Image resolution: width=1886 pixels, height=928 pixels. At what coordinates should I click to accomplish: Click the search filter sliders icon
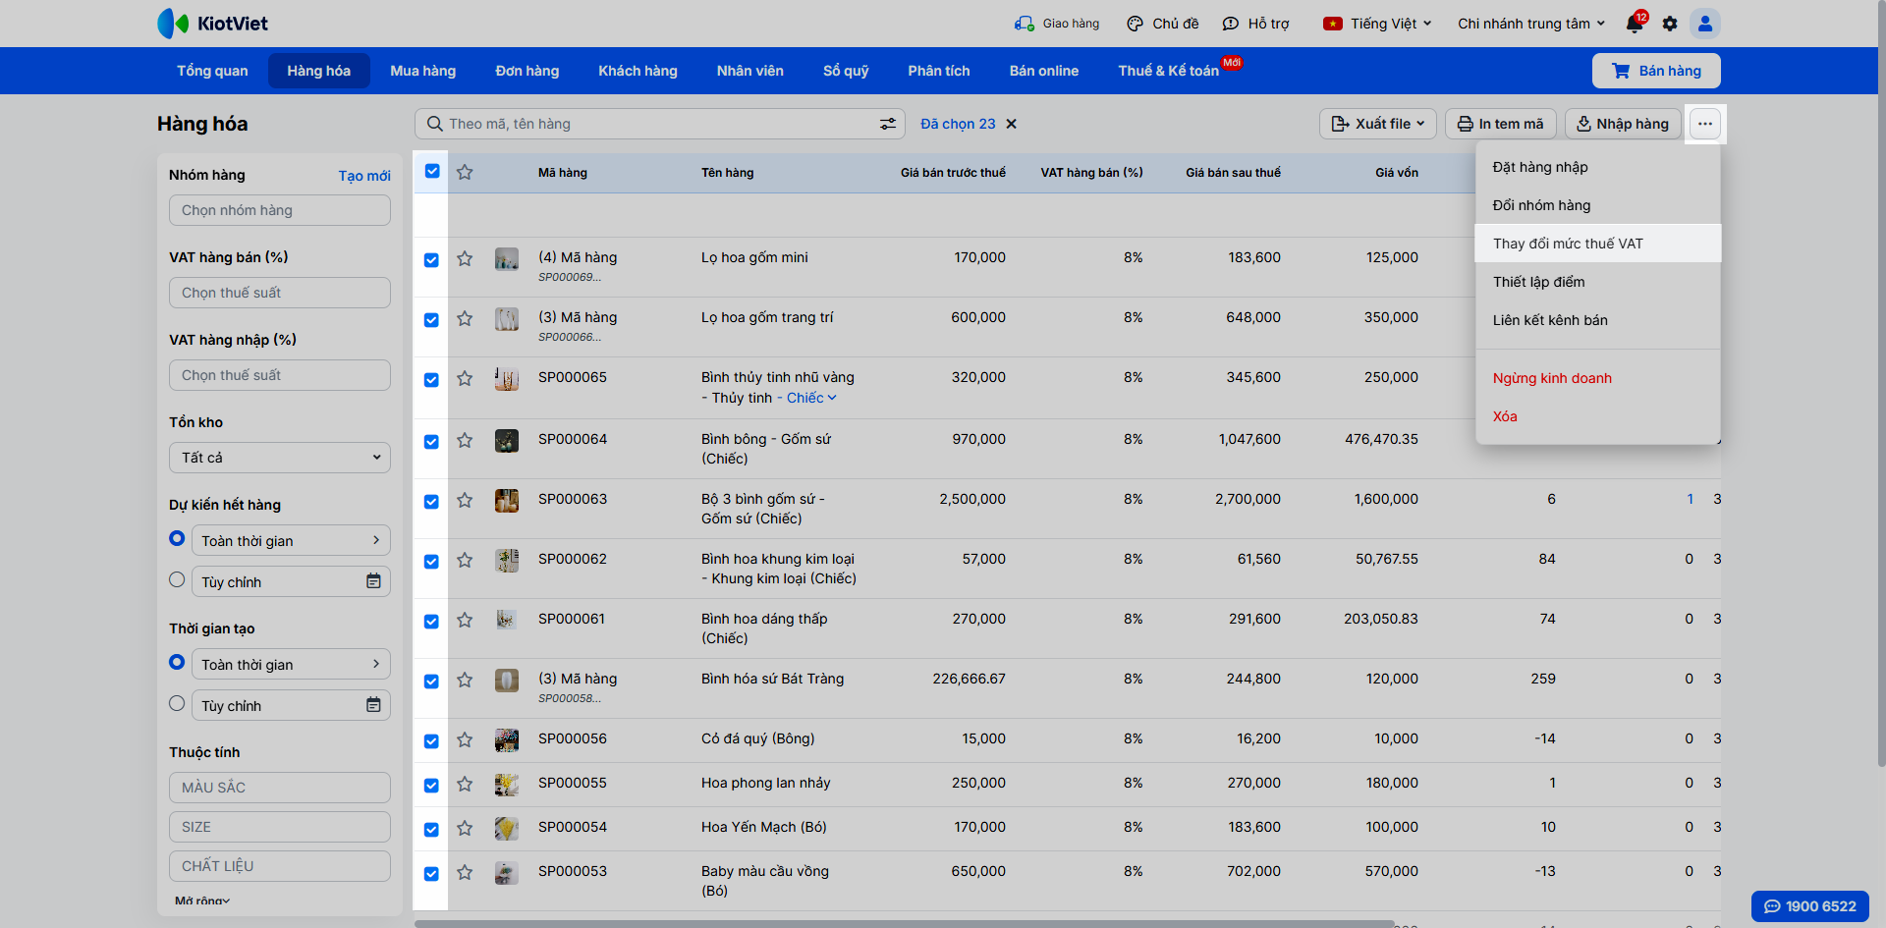tap(887, 124)
